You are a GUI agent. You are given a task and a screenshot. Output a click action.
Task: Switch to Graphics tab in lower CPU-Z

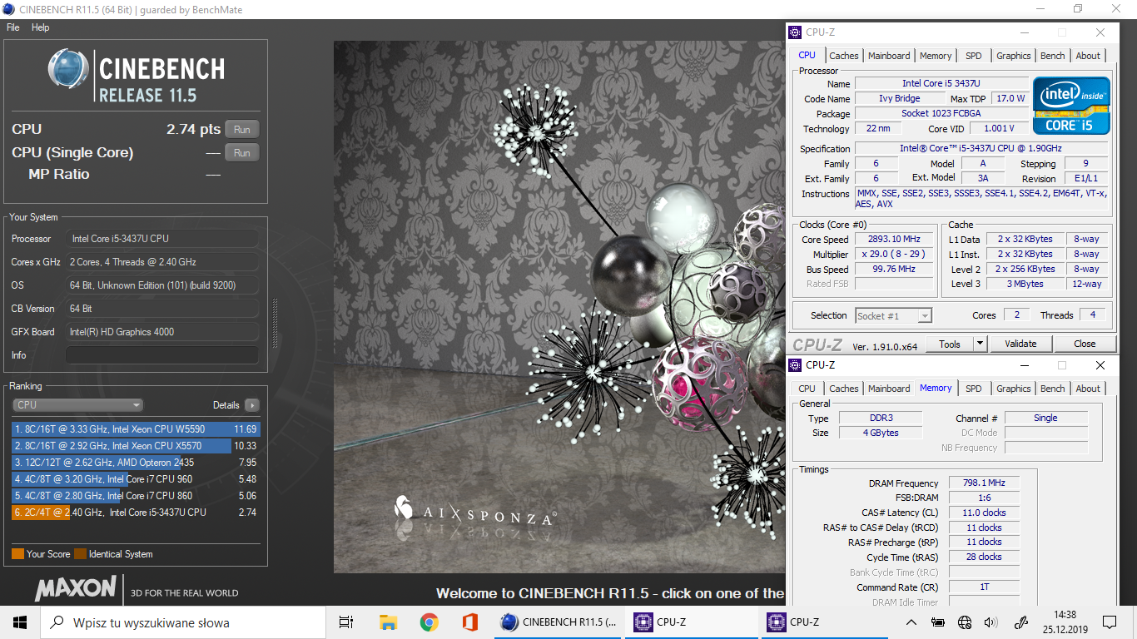1013,389
